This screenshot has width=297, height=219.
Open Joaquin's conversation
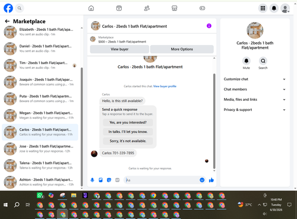click(40, 82)
